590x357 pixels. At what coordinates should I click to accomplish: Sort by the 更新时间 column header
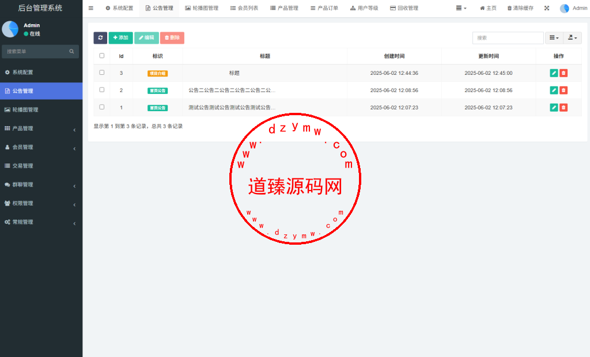click(x=489, y=56)
